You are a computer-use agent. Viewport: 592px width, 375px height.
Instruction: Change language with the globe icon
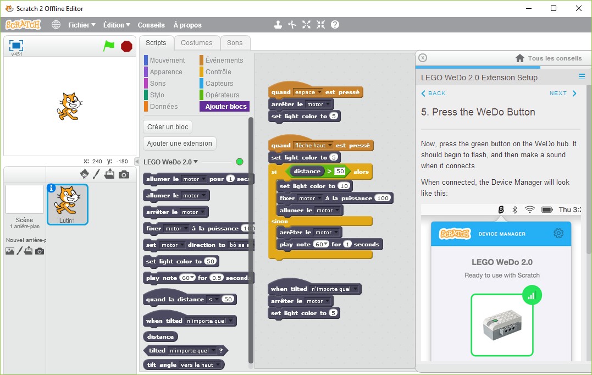click(55, 25)
